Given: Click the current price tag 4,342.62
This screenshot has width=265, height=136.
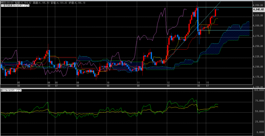Looking at the screenshot, I should point(258,9).
